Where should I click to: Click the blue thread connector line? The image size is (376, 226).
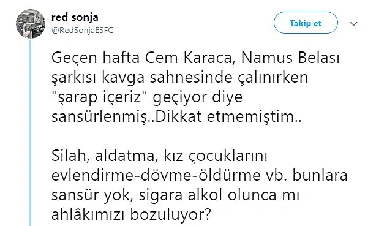click(30, 133)
